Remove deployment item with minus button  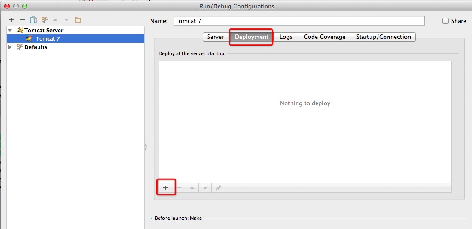[179, 188]
